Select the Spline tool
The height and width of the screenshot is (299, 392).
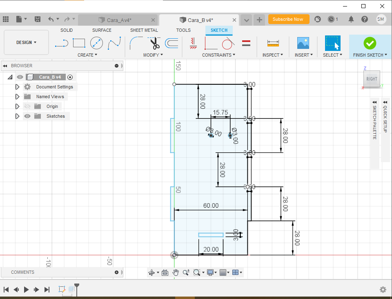114,43
